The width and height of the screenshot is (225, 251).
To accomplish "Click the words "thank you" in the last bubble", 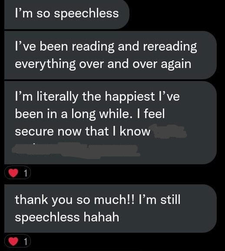I will coord(44,200).
